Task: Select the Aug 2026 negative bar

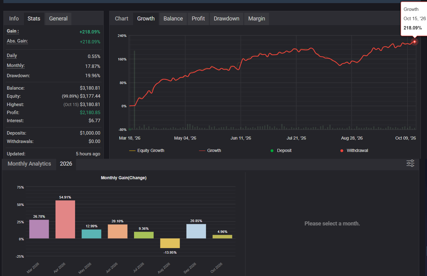Action: (x=170, y=243)
